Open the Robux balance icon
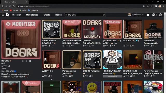The height and width of the screenshot is (93, 166). (154, 15)
